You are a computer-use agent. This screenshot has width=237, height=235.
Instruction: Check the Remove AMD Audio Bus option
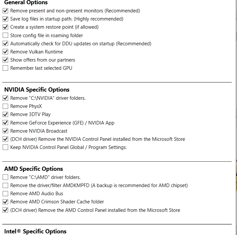click(5, 194)
